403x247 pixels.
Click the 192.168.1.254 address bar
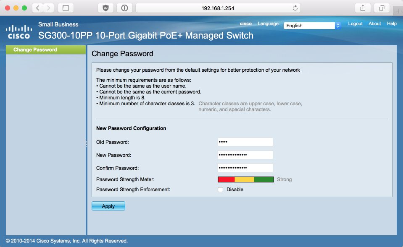click(x=218, y=8)
